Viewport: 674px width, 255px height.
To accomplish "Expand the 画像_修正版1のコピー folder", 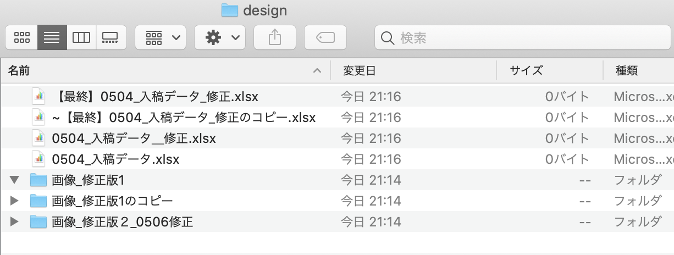I will (x=14, y=201).
